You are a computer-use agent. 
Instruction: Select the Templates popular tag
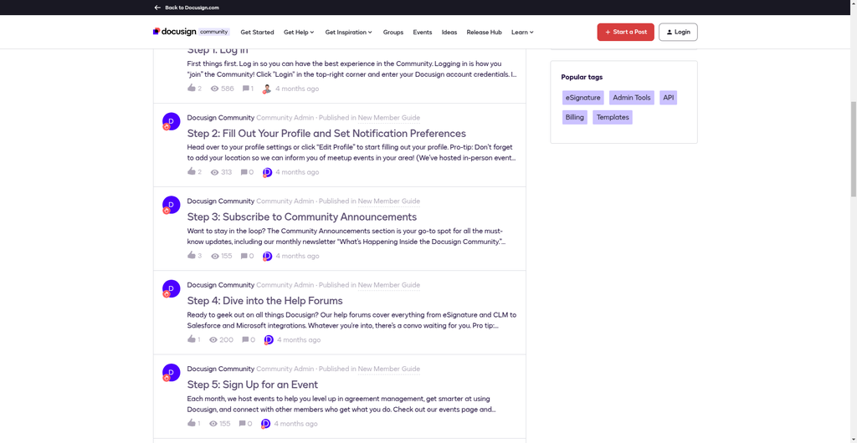(x=613, y=117)
